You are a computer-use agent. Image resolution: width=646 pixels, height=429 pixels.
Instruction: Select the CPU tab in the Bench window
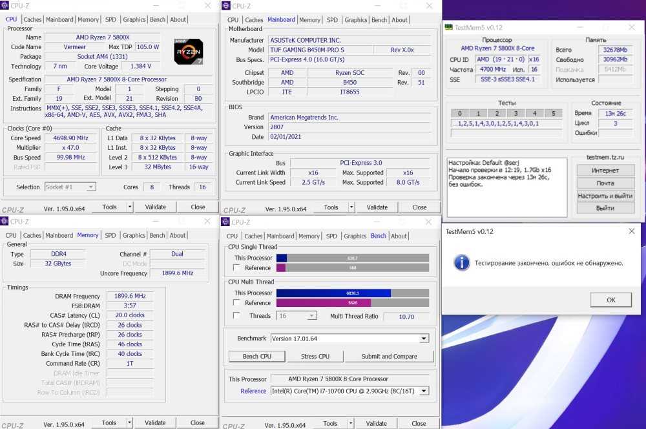point(232,236)
